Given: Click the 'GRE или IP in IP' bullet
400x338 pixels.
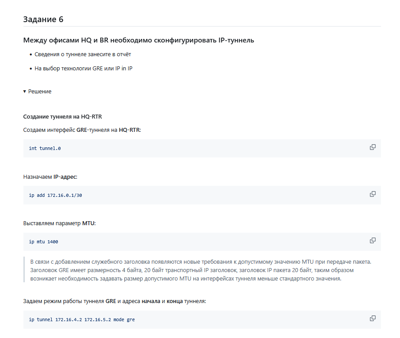Looking at the screenshot, I should pos(84,69).
